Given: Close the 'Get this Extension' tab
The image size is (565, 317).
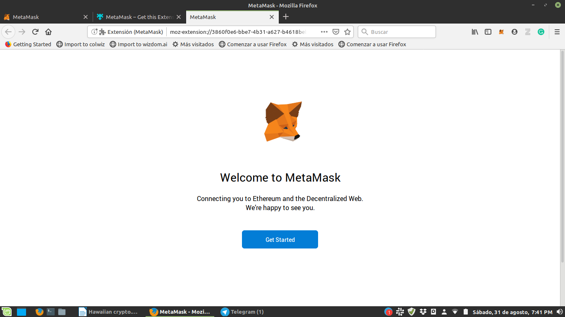Looking at the screenshot, I should click(x=179, y=17).
